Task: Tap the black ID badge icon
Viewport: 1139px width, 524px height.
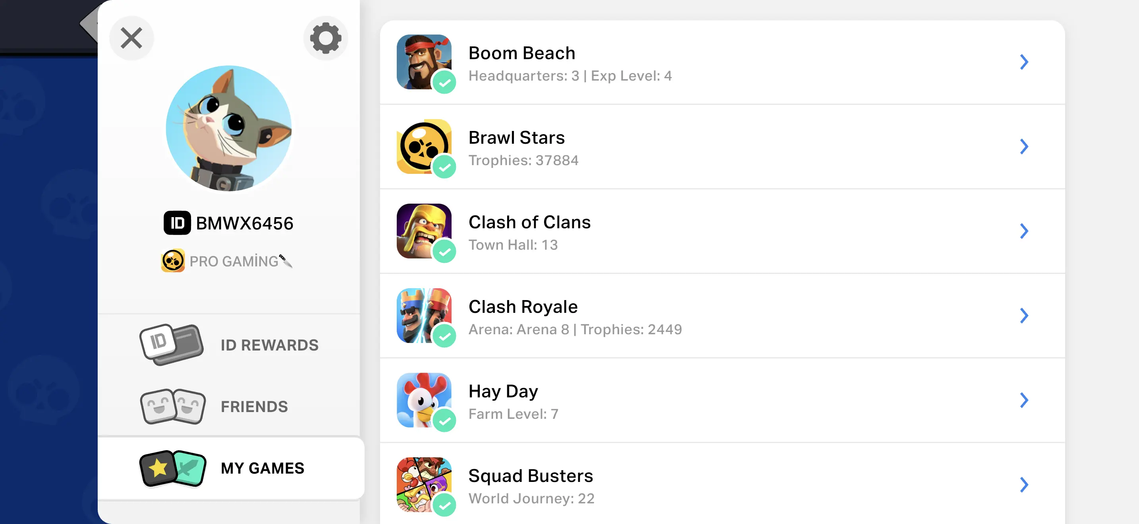Action: click(177, 223)
